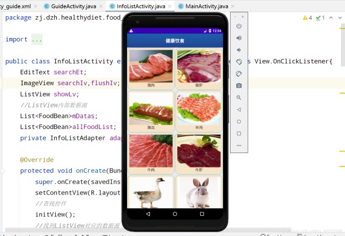Click emulator sidebar overview square icon
Image resolution: width=345 pixels, height=236 pixels.
click(239, 134)
